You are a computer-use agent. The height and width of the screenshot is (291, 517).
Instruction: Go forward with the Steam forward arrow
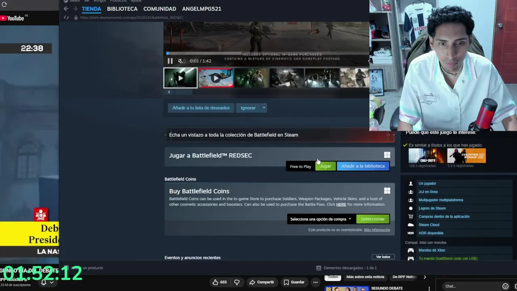[75, 8]
